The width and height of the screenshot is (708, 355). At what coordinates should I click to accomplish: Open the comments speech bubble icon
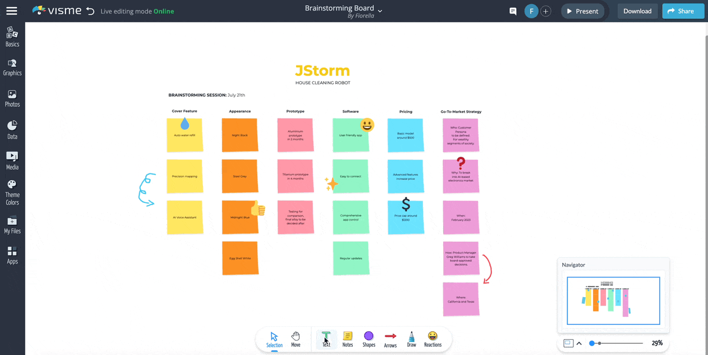pos(513,11)
